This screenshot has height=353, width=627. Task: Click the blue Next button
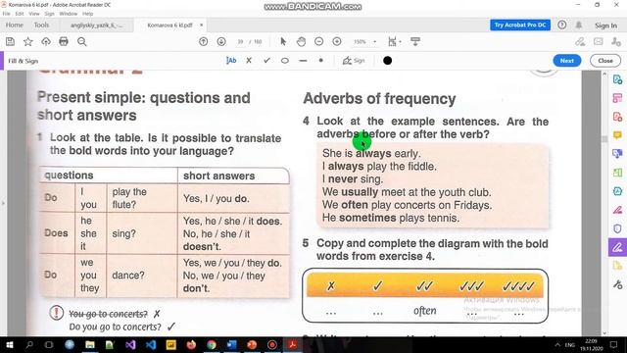pyautogui.click(x=566, y=61)
